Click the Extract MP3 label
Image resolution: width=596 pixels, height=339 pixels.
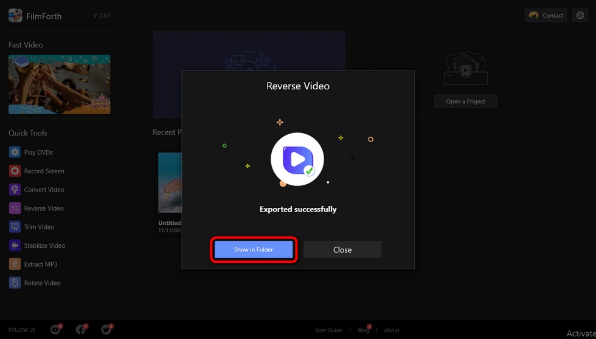41,264
